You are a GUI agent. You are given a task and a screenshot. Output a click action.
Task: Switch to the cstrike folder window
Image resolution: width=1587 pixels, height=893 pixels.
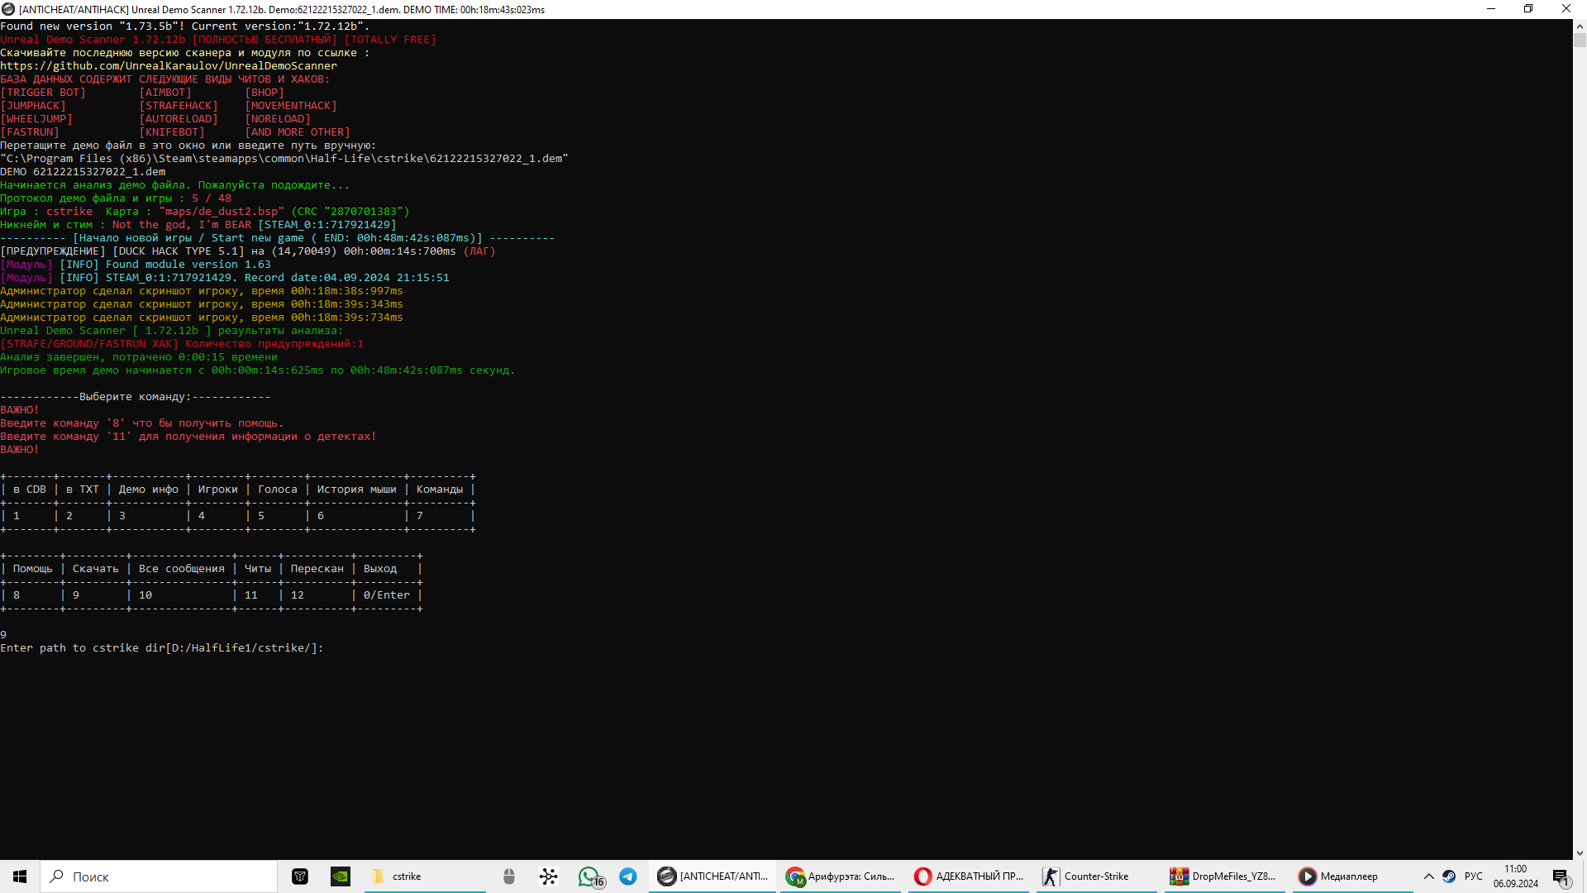tap(425, 876)
